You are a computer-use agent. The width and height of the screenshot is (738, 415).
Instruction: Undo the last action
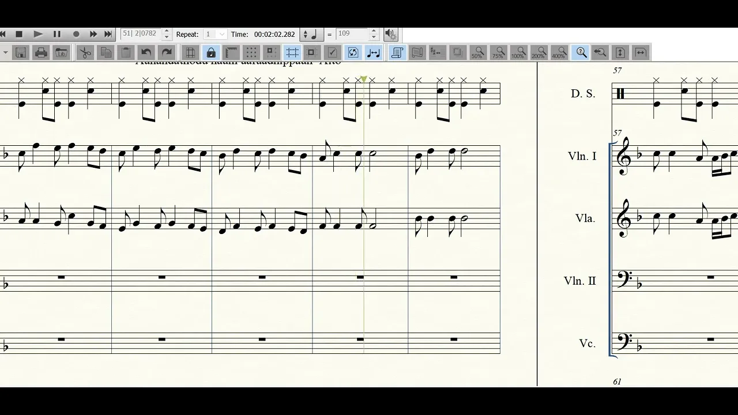coord(146,52)
